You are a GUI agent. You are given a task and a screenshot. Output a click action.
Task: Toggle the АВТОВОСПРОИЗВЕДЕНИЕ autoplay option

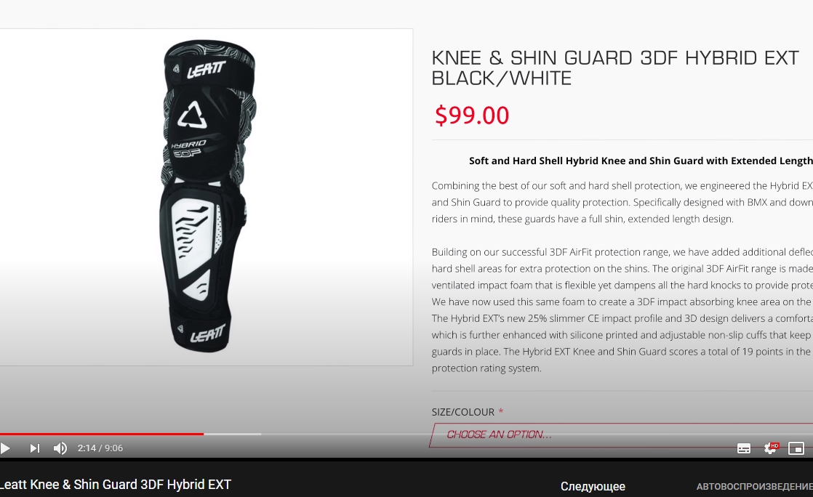tap(754, 487)
